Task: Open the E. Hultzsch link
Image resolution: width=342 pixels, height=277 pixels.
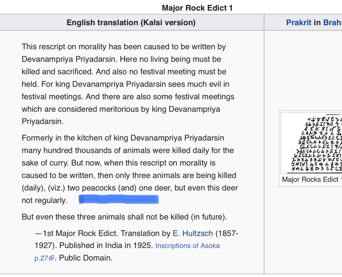Action: click(x=193, y=233)
